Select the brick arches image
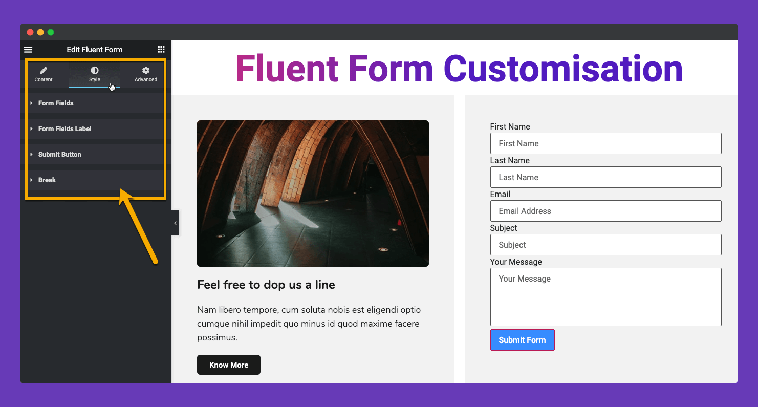 tap(313, 194)
